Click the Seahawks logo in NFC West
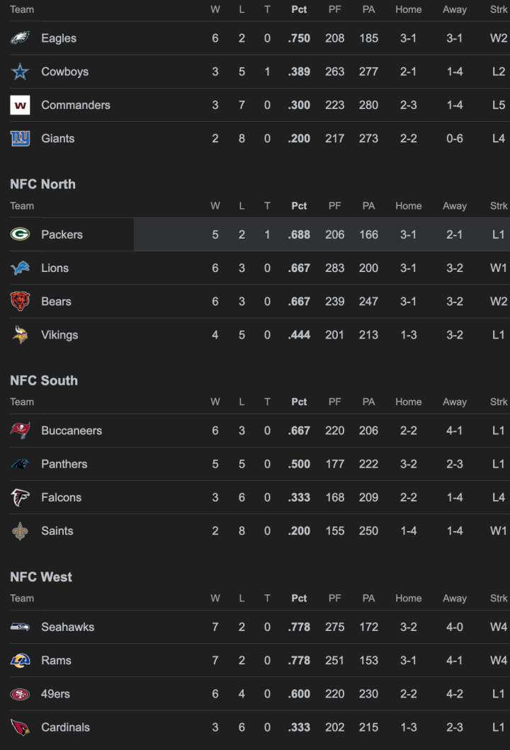510x750 pixels. (x=20, y=627)
